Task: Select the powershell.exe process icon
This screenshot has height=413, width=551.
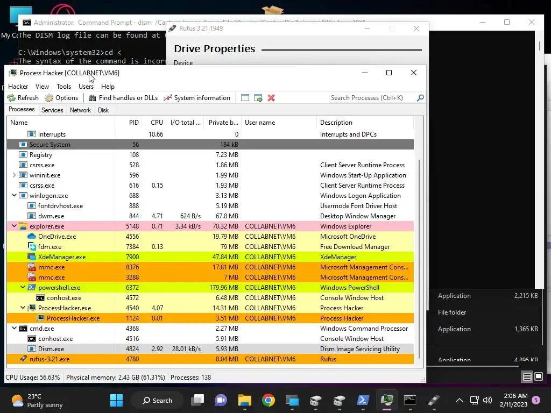Action: pyautogui.click(x=32, y=287)
